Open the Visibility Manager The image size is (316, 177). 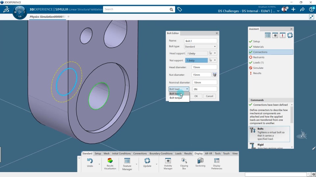pyautogui.click(x=168, y=164)
